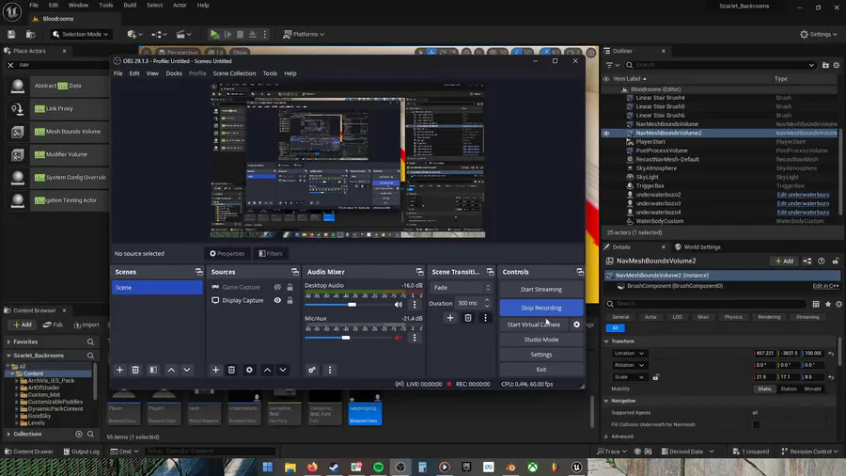Open the Unreal Settings dropdown at top right

pos(819,34)
